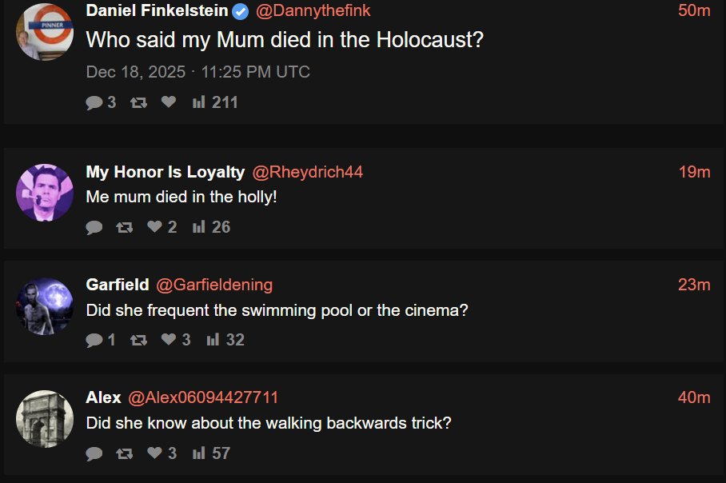The height and width of the screenshot is (483, 726).
Task: Click the Dec 18, 2025 date text
Action: click(x=136, y=72)
